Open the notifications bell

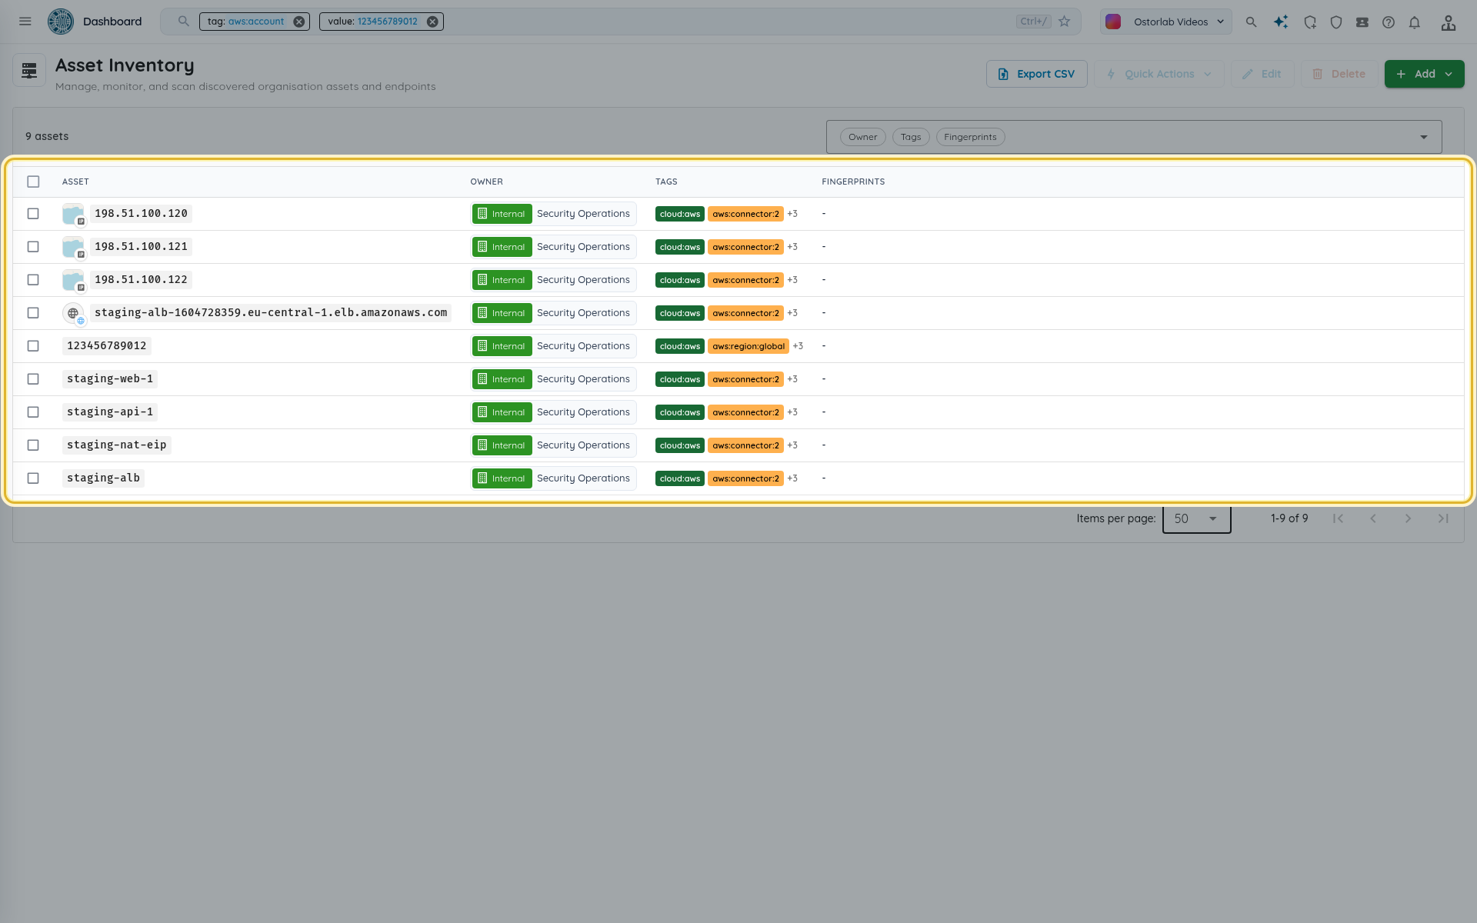pyautogui.click(x=1415, y=22)
